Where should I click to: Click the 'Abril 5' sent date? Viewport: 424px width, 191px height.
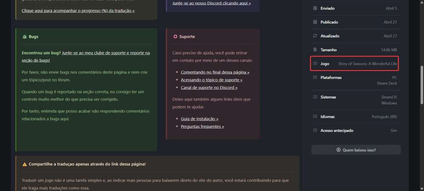(391, 8)
